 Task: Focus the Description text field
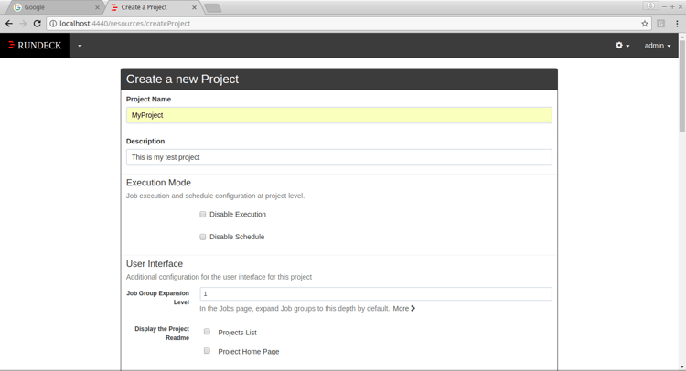tap(339, 157)
